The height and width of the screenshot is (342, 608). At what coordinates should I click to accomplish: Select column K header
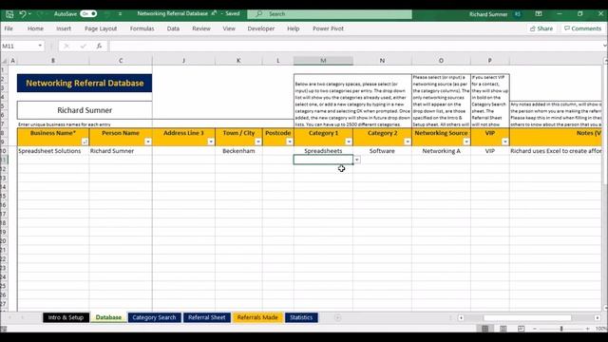pyautogui.click(x=238, y=61)
